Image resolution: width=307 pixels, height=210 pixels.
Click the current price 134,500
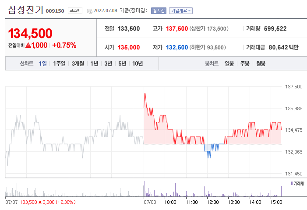30,33
